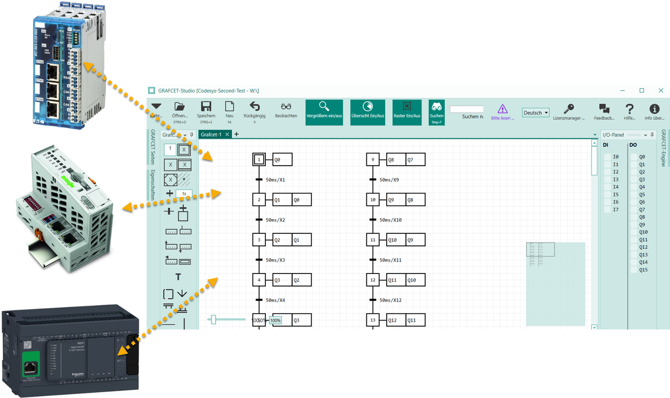Click the canvas vertical scrollbar down arrow

coord(594,327)
